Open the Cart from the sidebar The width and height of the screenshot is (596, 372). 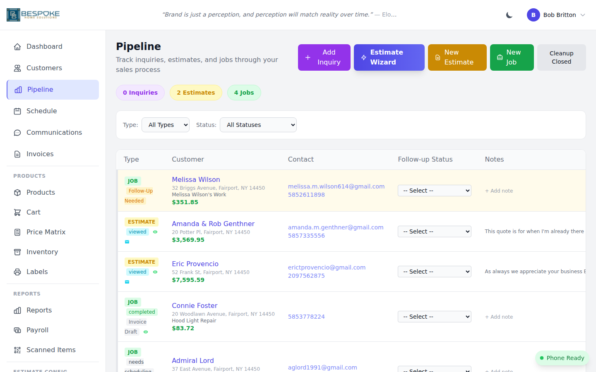[x=17, y=212]
